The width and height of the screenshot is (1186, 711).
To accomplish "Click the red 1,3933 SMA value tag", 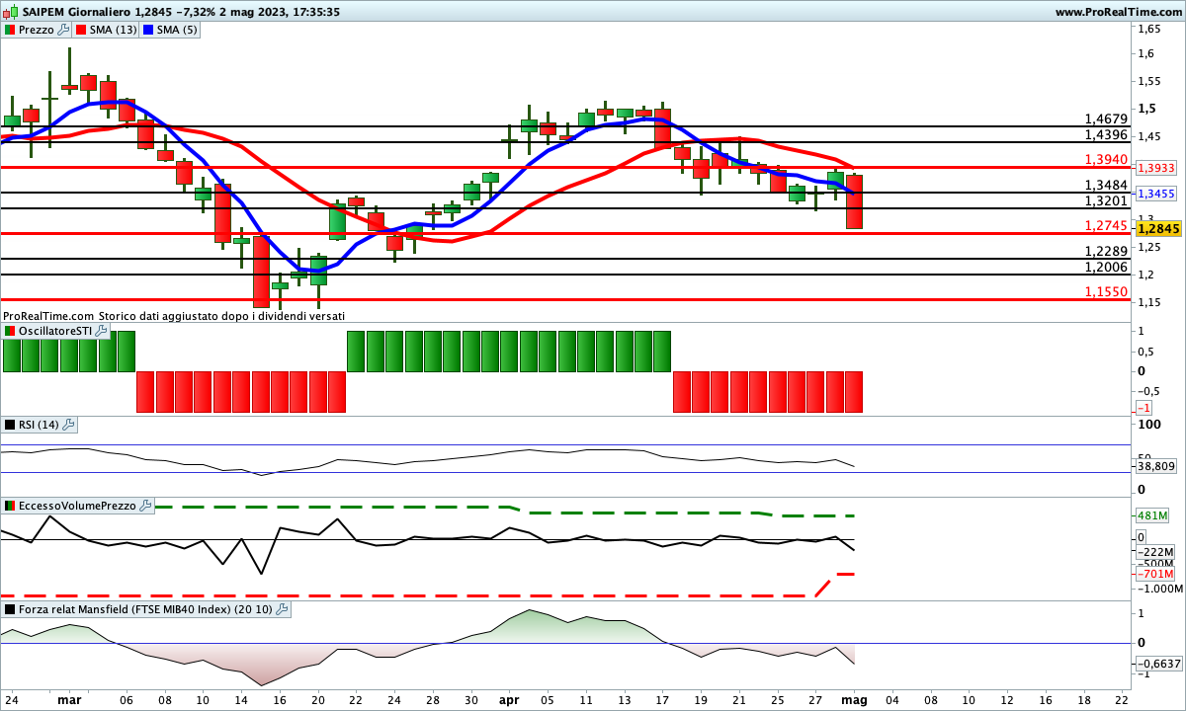I will point(1155,168).
